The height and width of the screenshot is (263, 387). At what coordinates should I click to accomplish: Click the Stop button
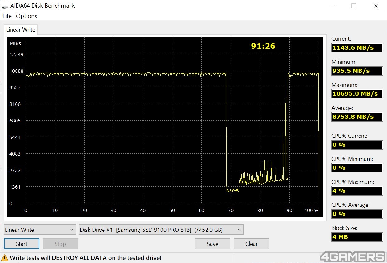(60, 244)
